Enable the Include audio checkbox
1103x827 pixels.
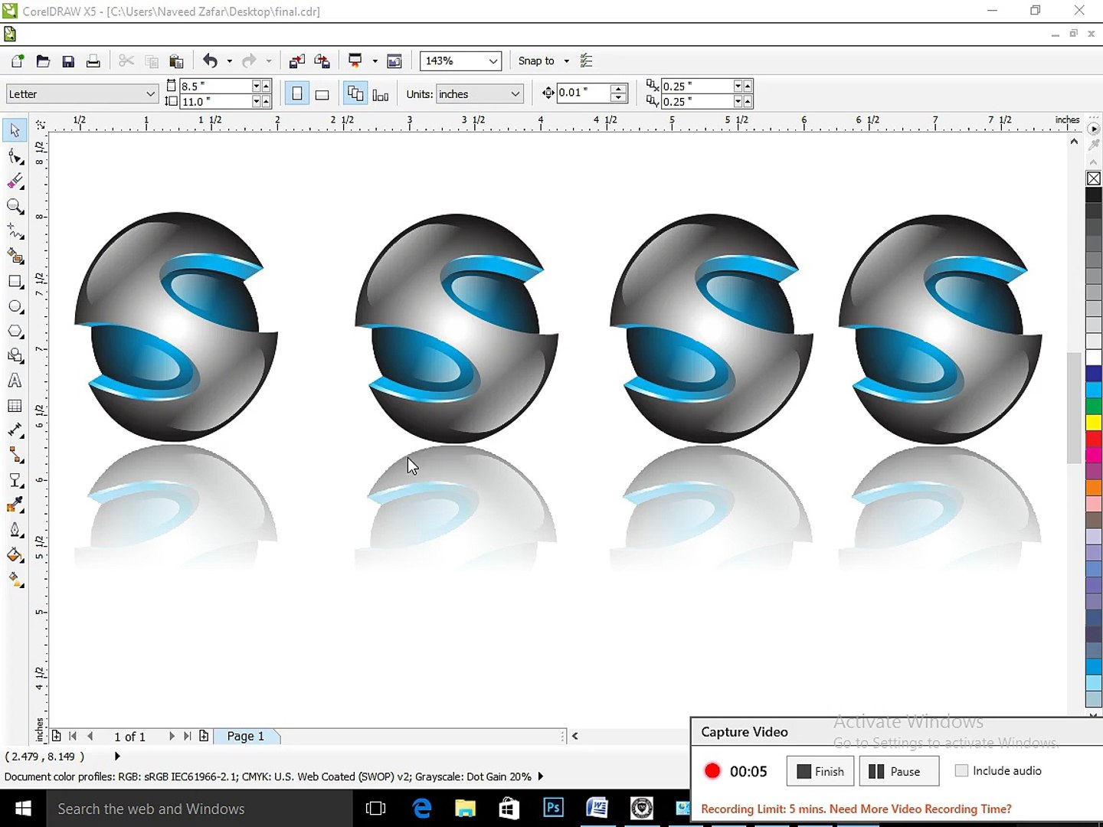pyautogui.click(x=961, y=771)
